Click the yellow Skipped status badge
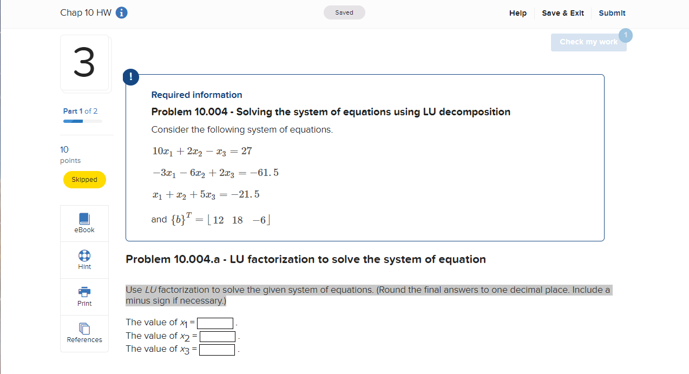689x374 pixels. click(x=84, y=179)
